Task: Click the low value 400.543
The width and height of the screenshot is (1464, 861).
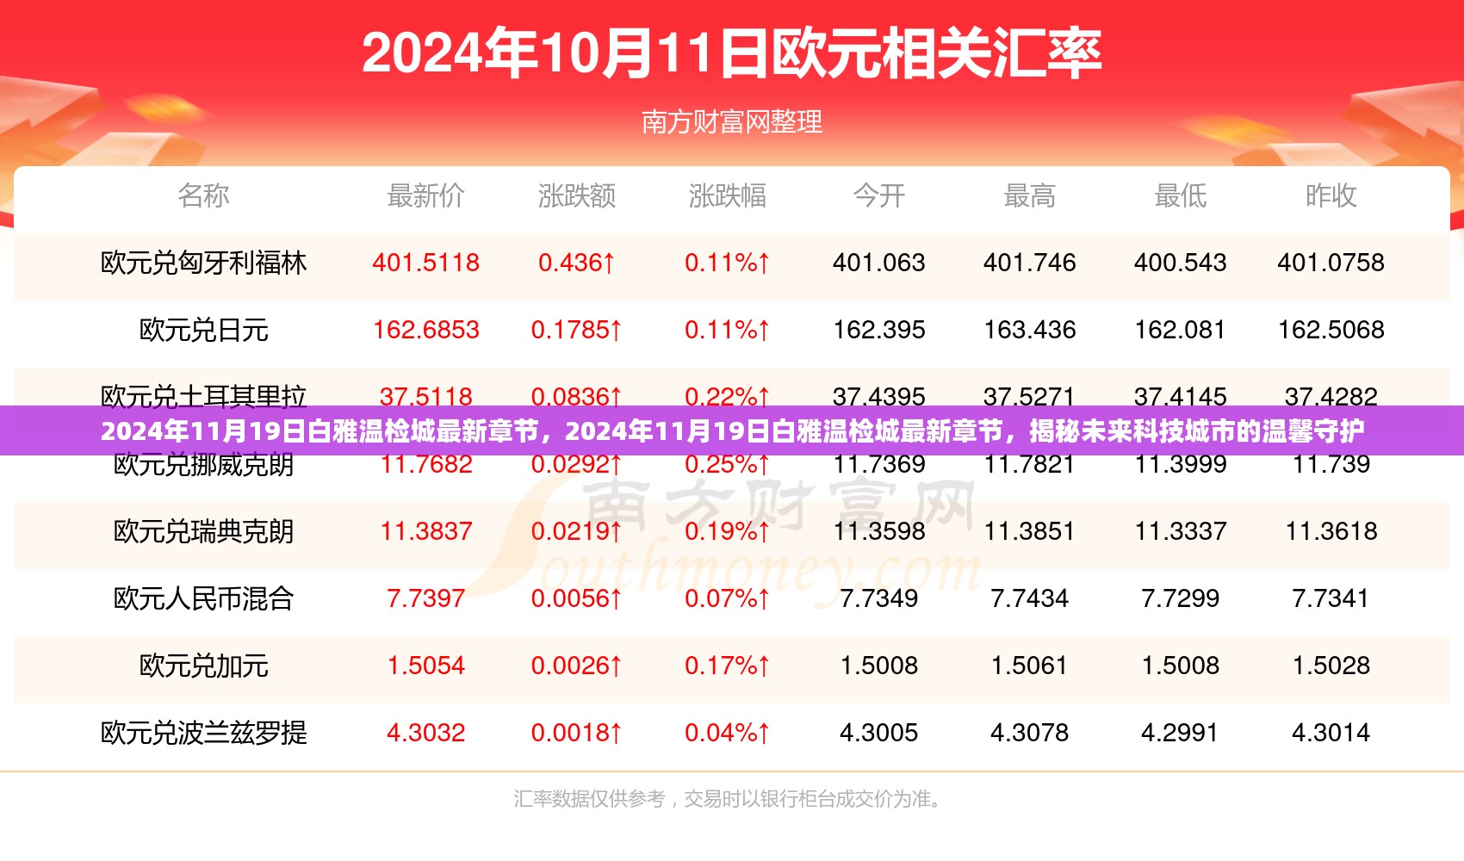Action: [x=1180, y=263]
